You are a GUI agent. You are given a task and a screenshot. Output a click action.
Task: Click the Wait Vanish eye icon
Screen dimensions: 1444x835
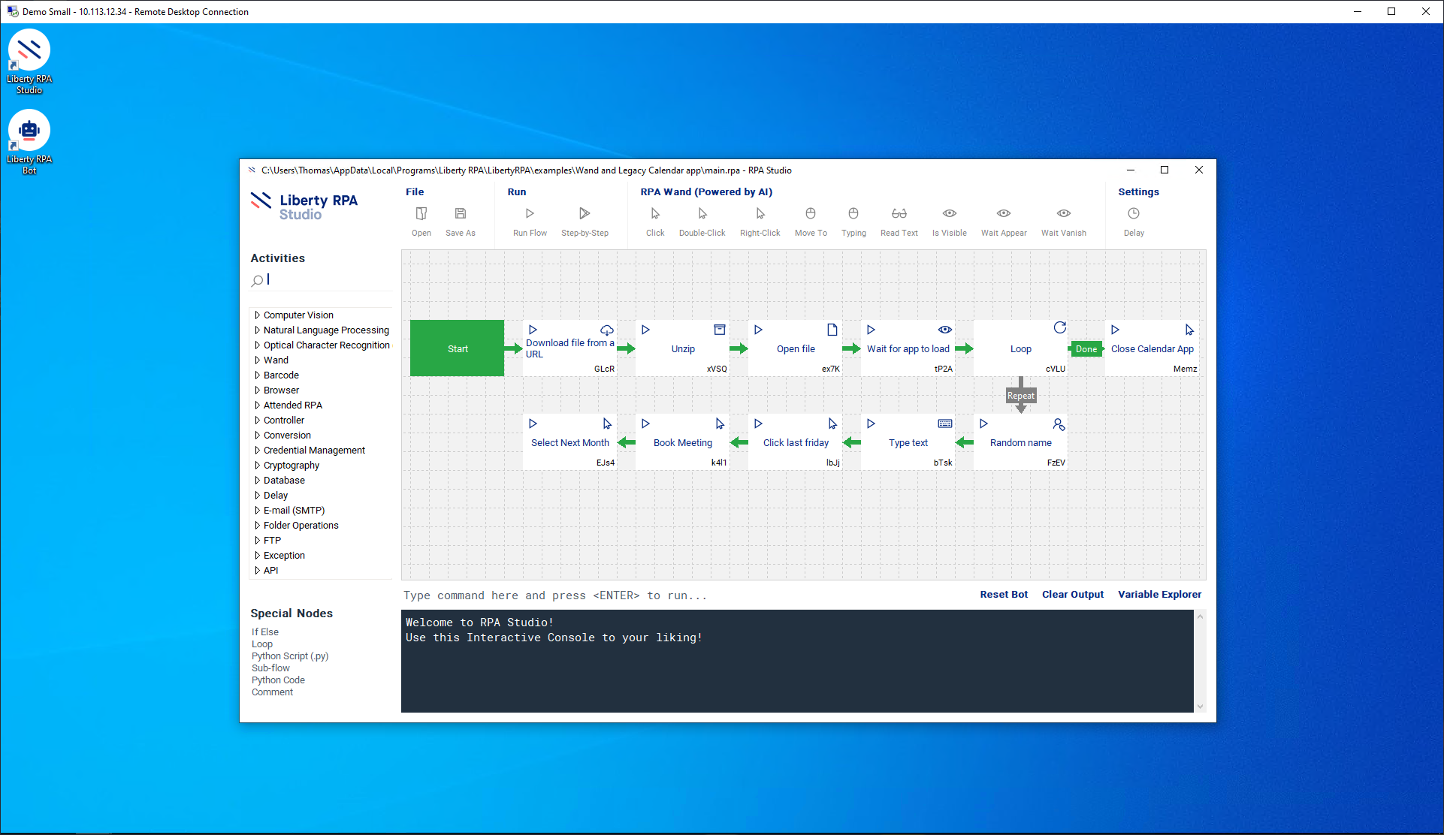(x=1063, y=214)
